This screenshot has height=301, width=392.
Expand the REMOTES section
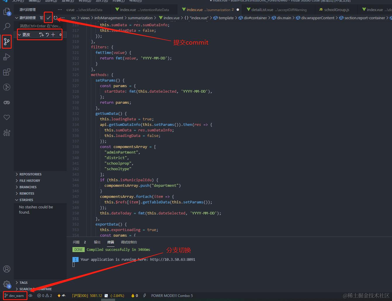tap(27, 193)
